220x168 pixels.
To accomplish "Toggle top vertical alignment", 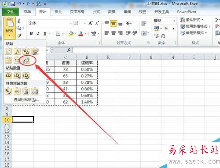I will pos(106,23).
